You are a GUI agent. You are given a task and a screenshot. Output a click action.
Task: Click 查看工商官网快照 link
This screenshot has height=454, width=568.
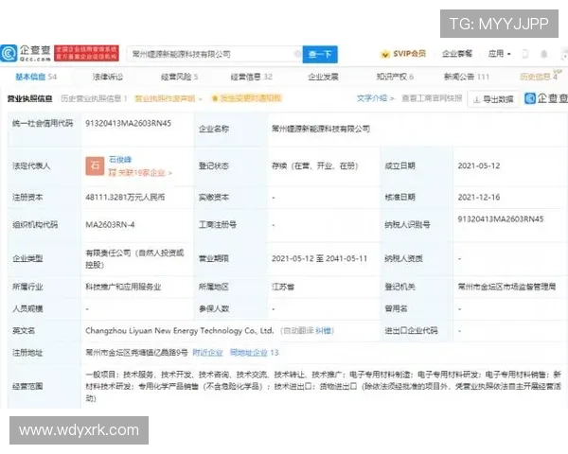[x=432, y=98]
